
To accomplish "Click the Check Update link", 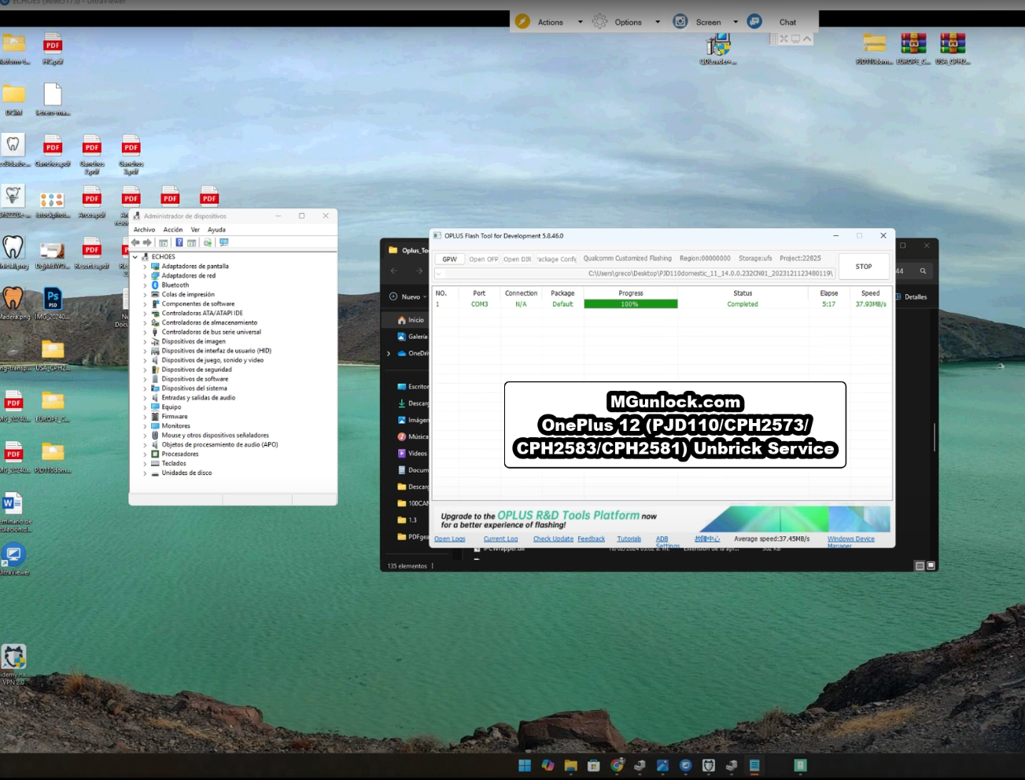I will pos(553,539).
